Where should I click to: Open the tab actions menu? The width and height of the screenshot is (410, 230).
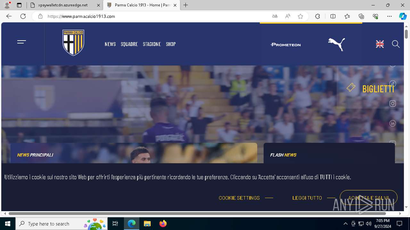click(x=19, y=5)
